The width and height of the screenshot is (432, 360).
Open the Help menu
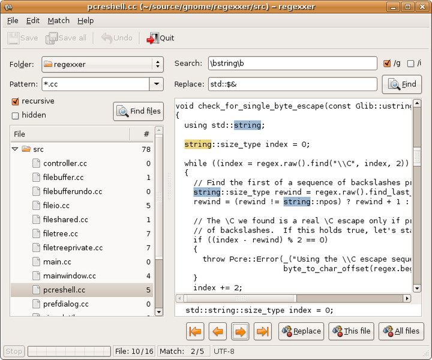point(85,20)
